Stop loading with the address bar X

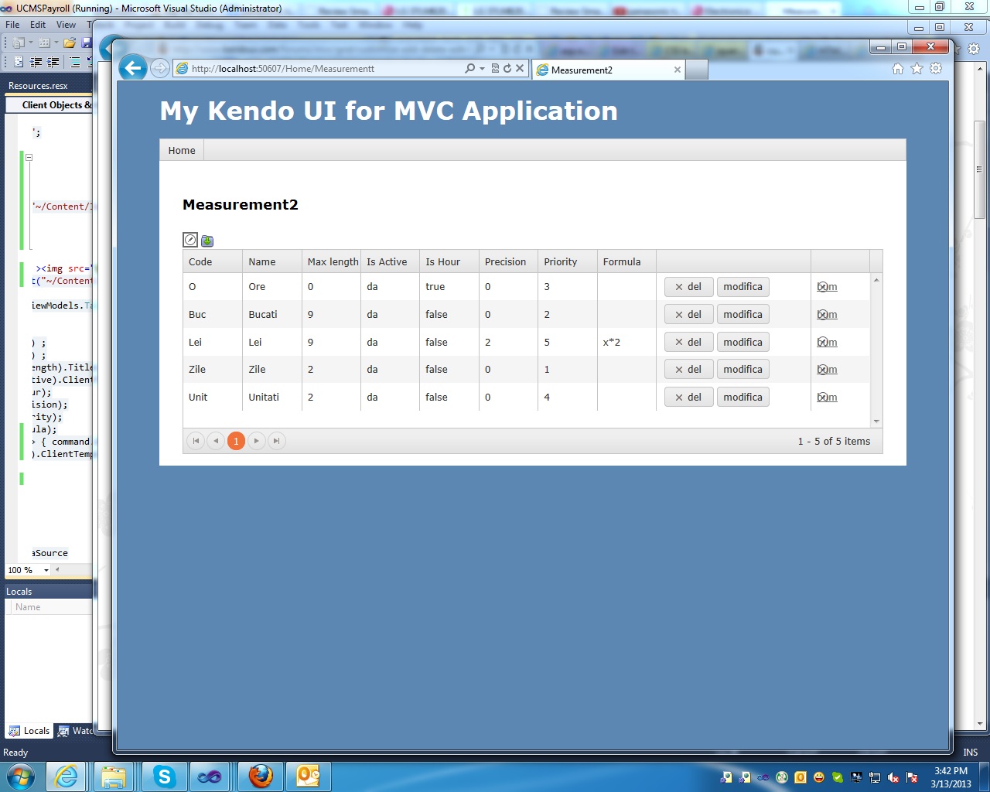pyautogui.click(x=520, y=69)
